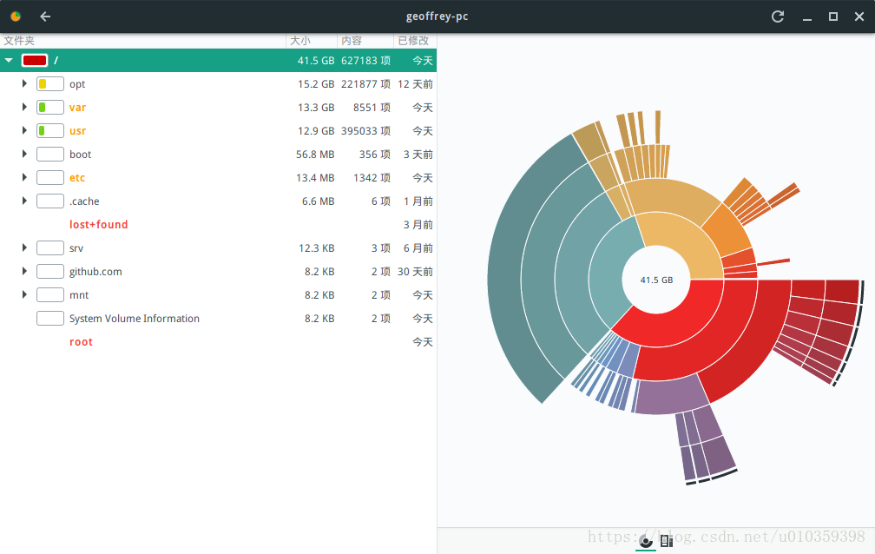Click the empty usage bar of System Volume Information
Image resolution: width=875 pixels, height=554 pixels.
[x=50, y=319]
